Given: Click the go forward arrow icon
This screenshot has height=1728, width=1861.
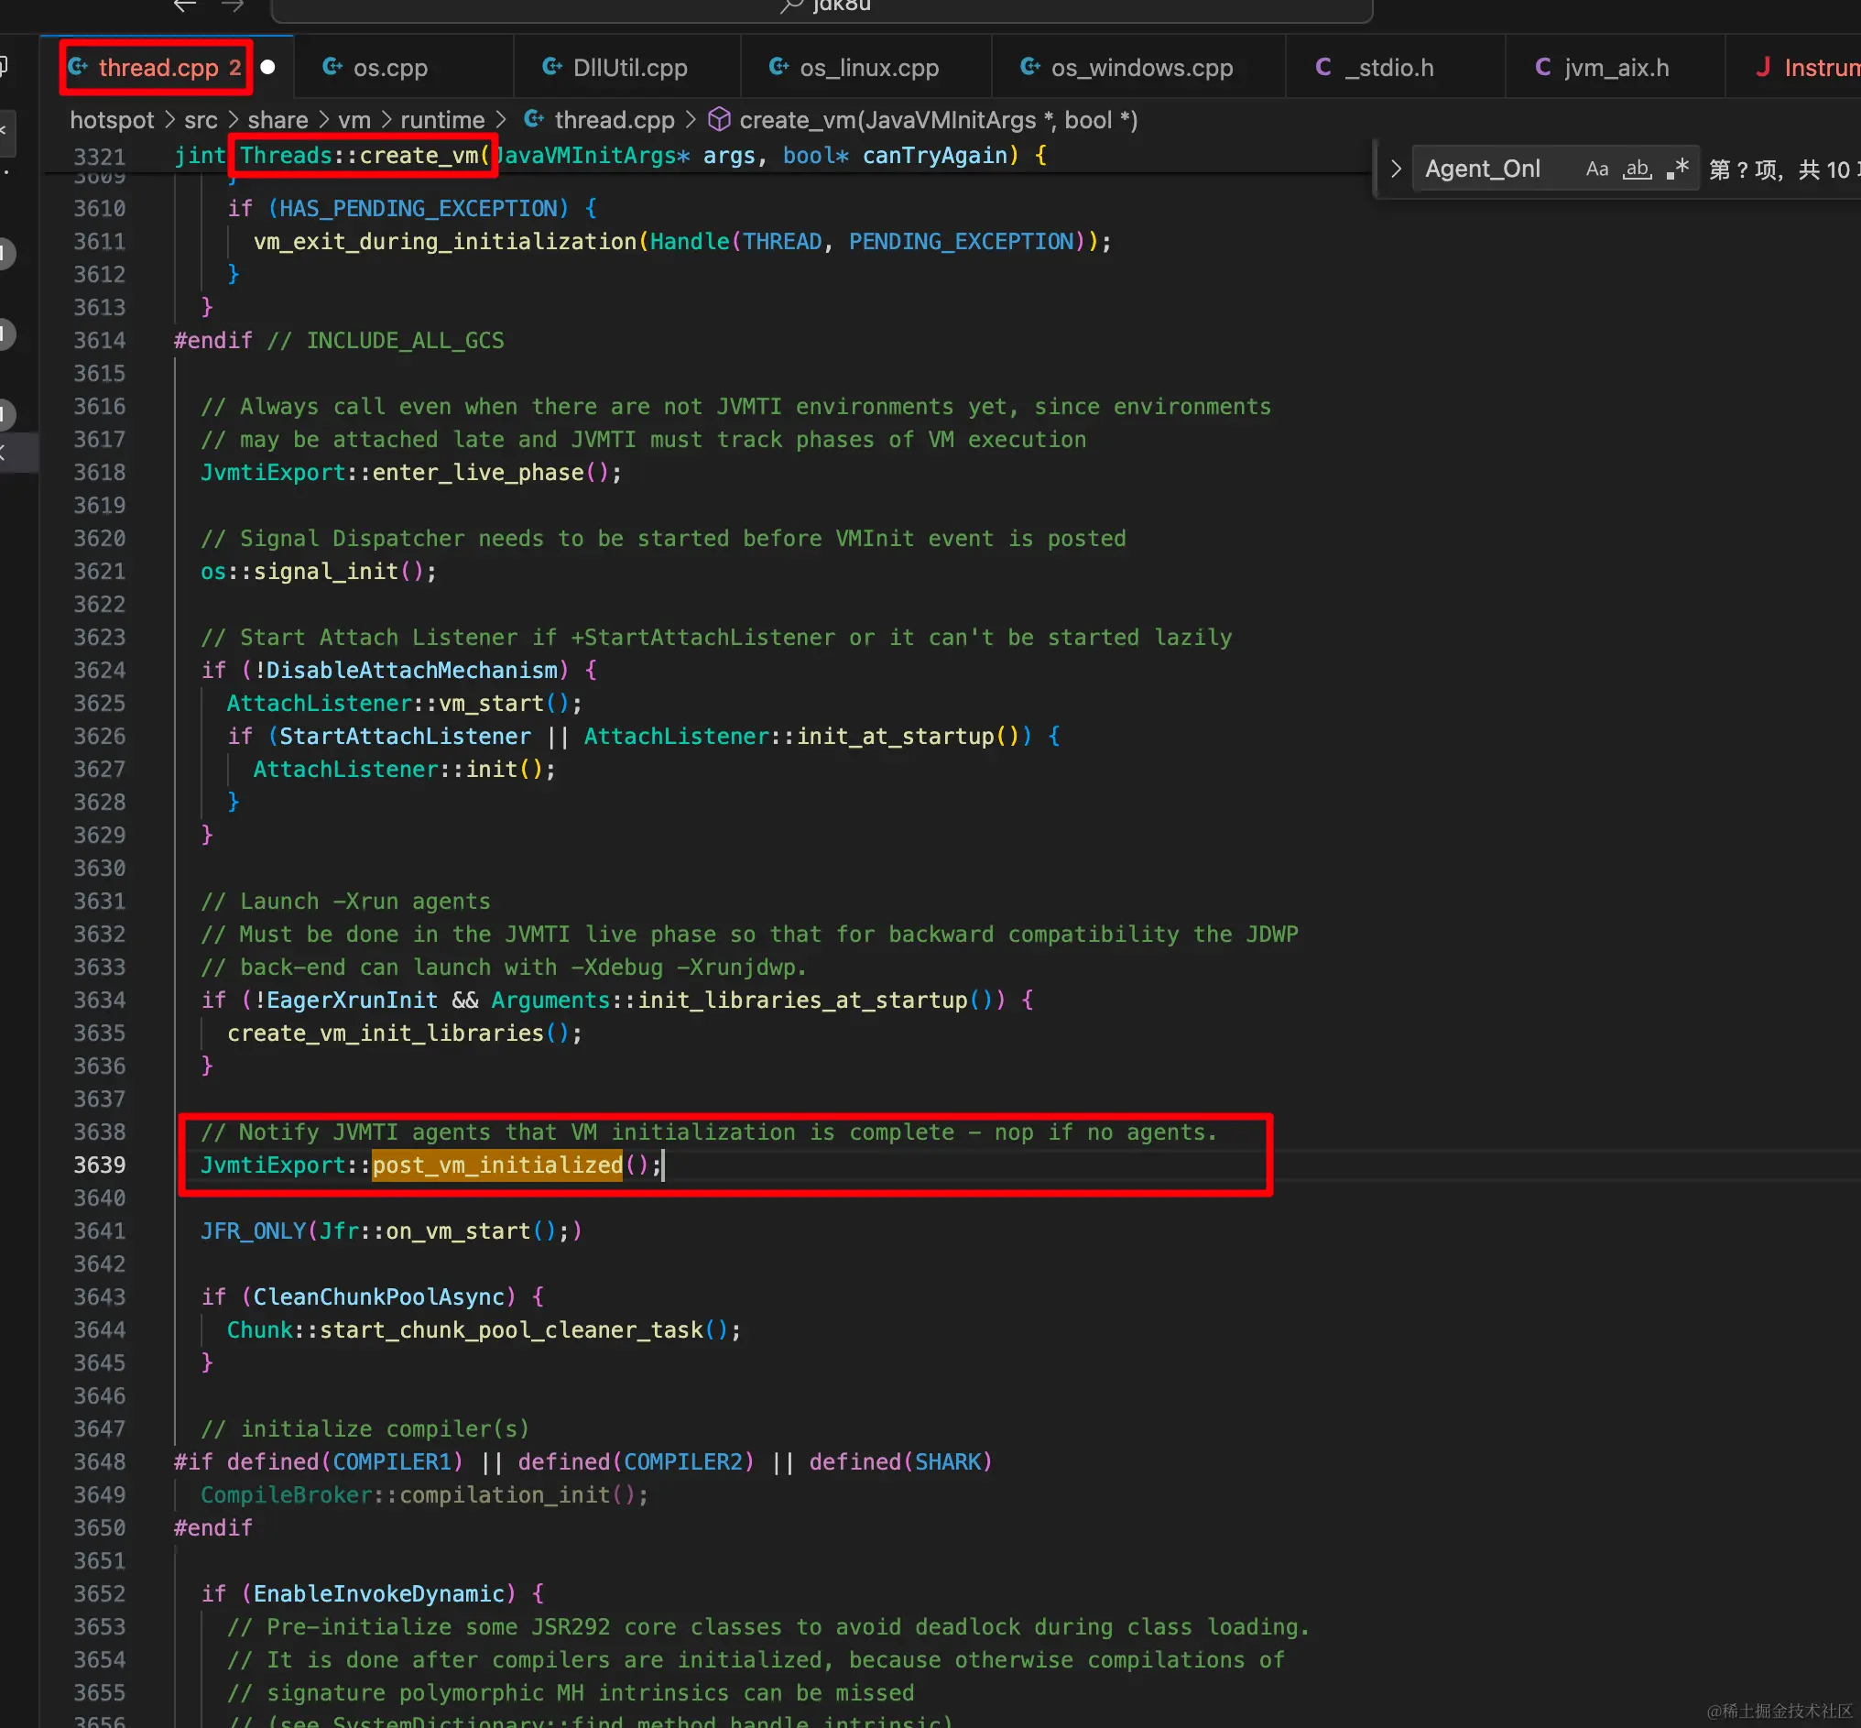Looking at the screenshot, I should (x=233, y=5).
